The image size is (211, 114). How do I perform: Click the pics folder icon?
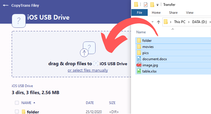139,53
